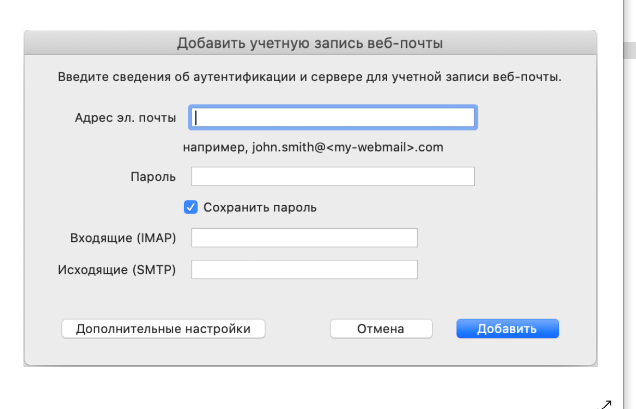Viewport: 636px width, 409px height.
Task: Select the Исходящие (SMTP) server field
Action: pos(304,270)
